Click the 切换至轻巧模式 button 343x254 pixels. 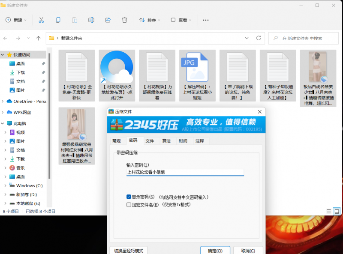point(128,251)
